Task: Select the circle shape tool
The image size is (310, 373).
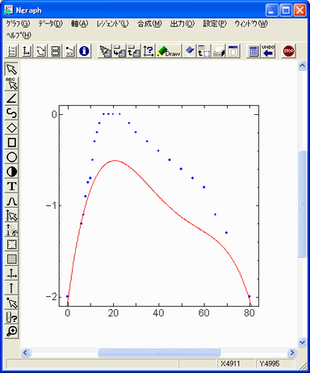Action: pos(11,157)
